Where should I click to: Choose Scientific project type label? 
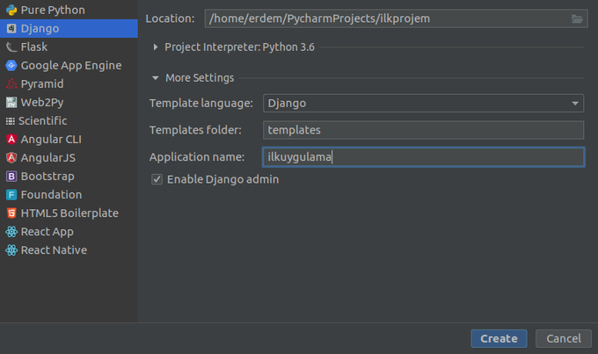(x=43, y=121)
